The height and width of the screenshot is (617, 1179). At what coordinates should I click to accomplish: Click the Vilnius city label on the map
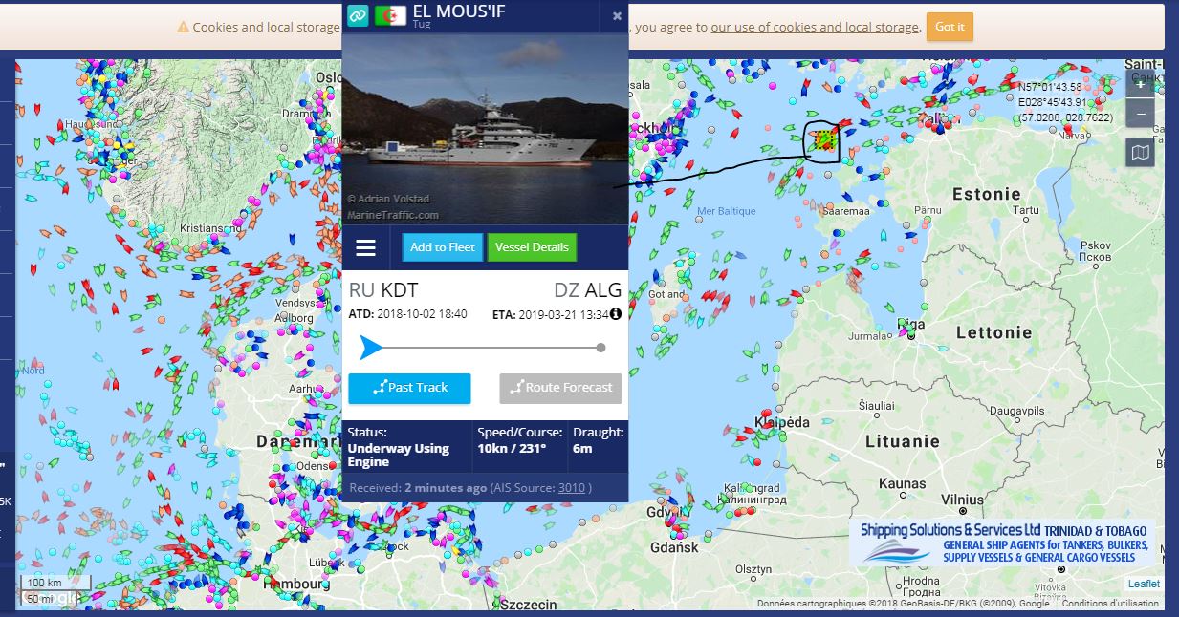point(962,500)
